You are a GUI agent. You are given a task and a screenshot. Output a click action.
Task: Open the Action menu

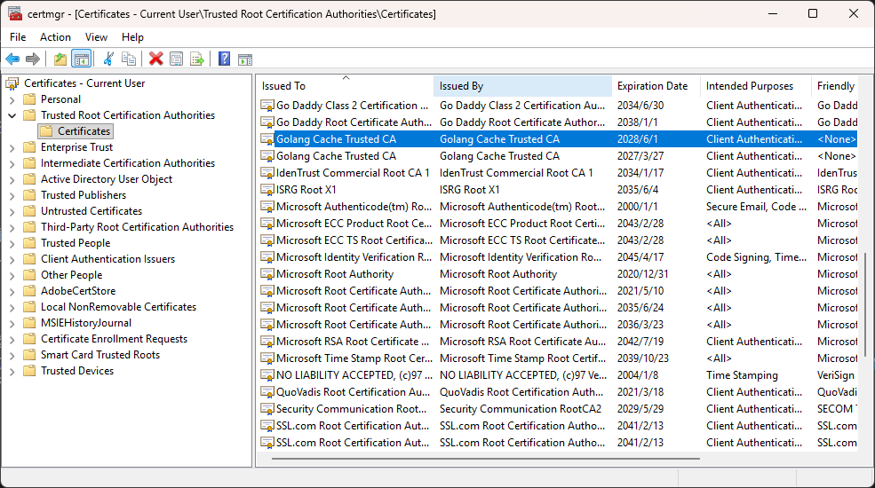(55, 37)
